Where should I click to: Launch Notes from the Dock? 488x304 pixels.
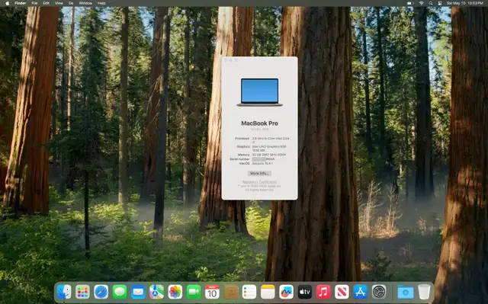point(268,292)
